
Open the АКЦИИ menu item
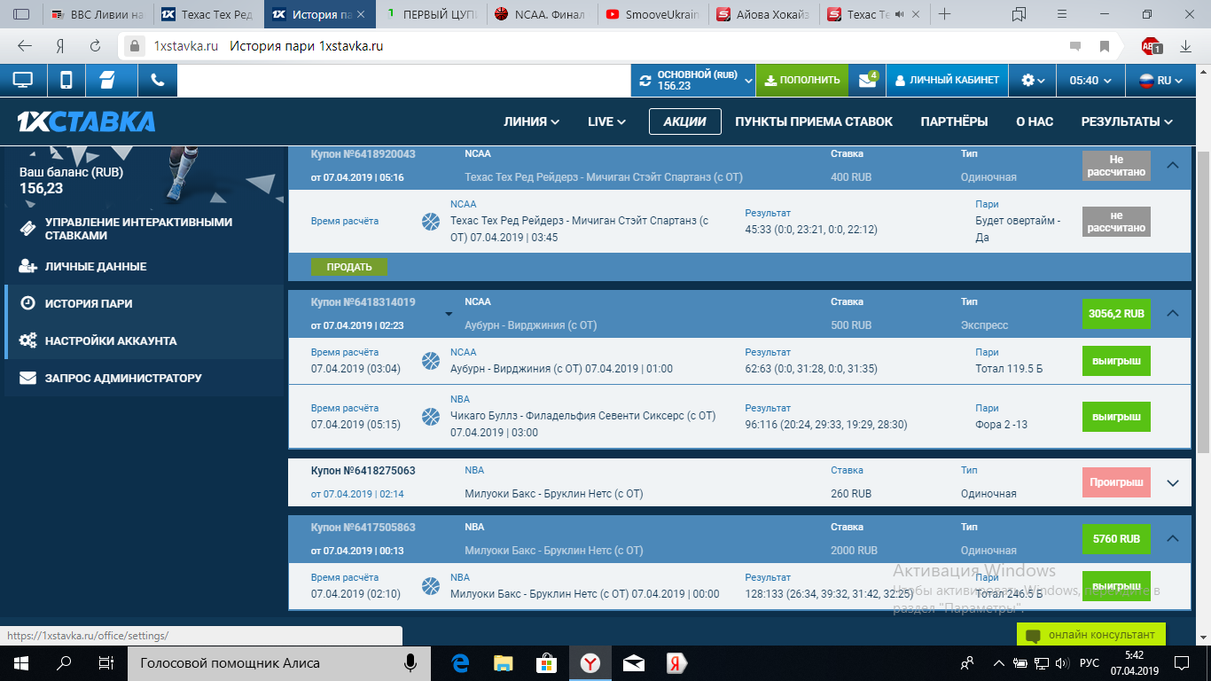684,121
